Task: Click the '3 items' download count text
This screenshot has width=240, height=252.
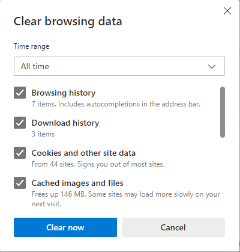Action: click(43, 134)
